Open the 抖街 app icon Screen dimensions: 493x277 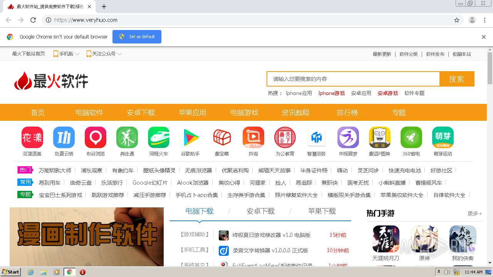253,137
